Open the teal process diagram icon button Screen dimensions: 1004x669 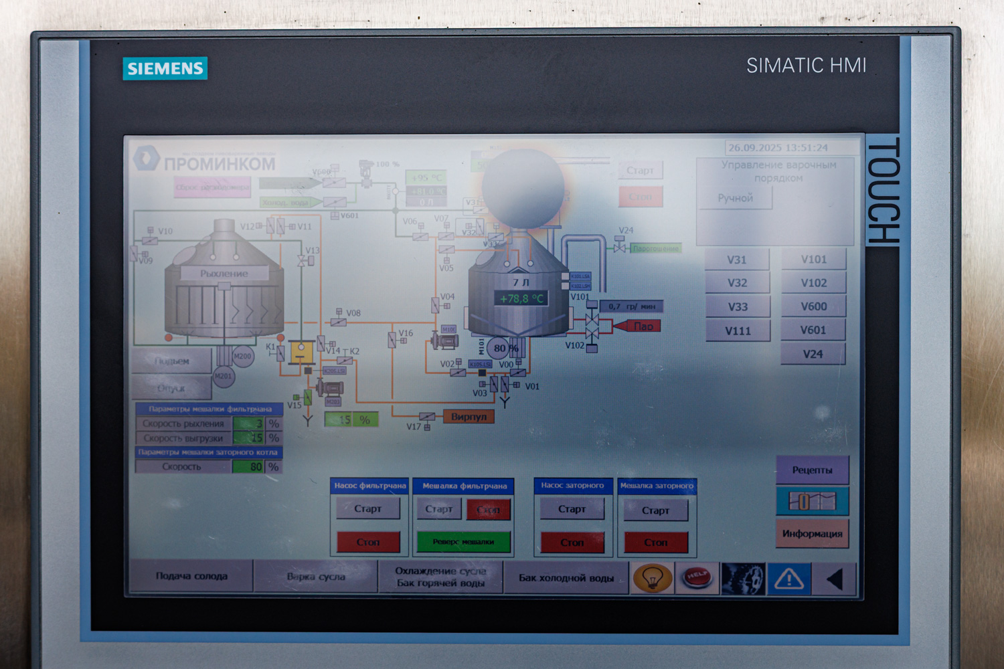point(812,501)
